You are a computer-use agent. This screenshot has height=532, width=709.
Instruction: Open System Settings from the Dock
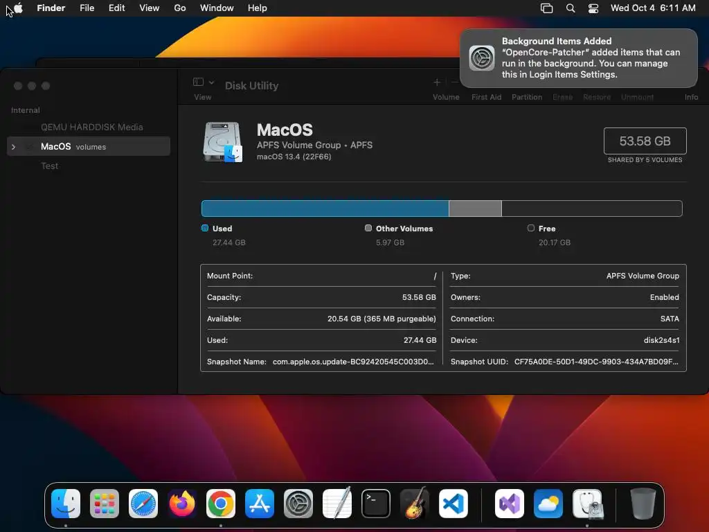[x=298, y=504]
